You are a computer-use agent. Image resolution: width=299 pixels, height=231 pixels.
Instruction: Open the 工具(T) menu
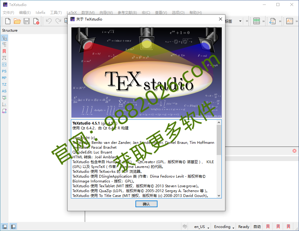point(56,13)
